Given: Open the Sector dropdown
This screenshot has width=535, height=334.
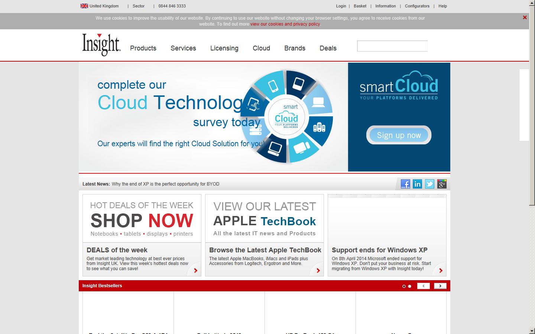Looking at the screenshot, I should [x=139, y=6].
